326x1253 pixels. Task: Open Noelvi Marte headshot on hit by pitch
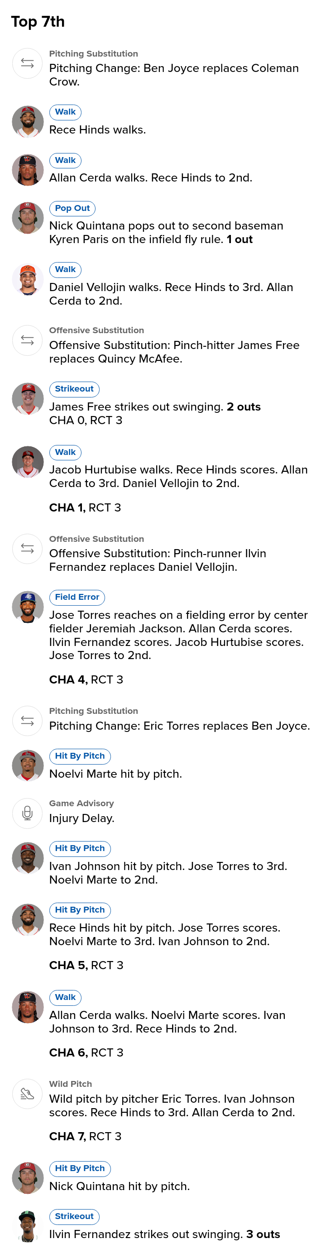[28, 765]
